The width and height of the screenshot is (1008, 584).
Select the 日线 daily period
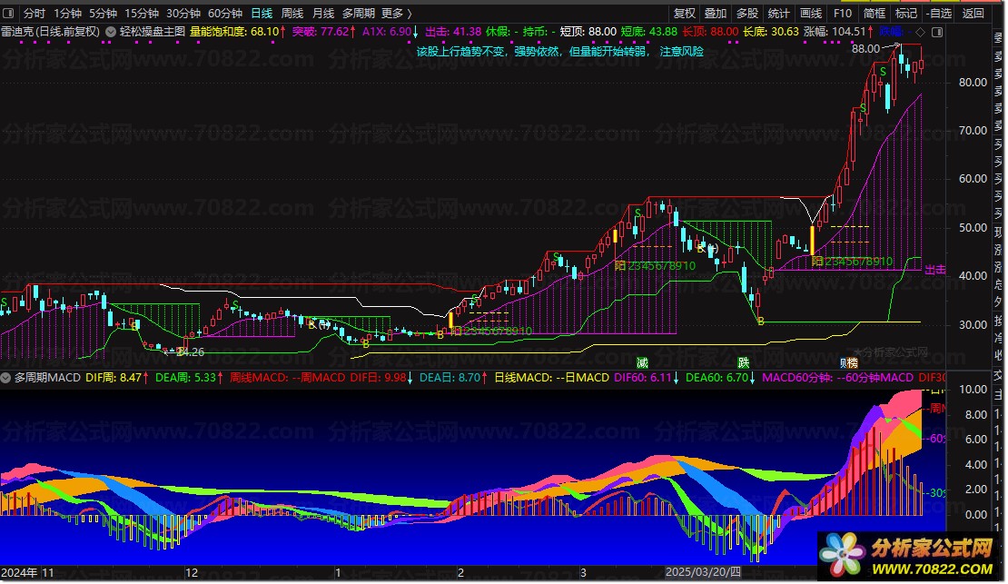[261, 13]
